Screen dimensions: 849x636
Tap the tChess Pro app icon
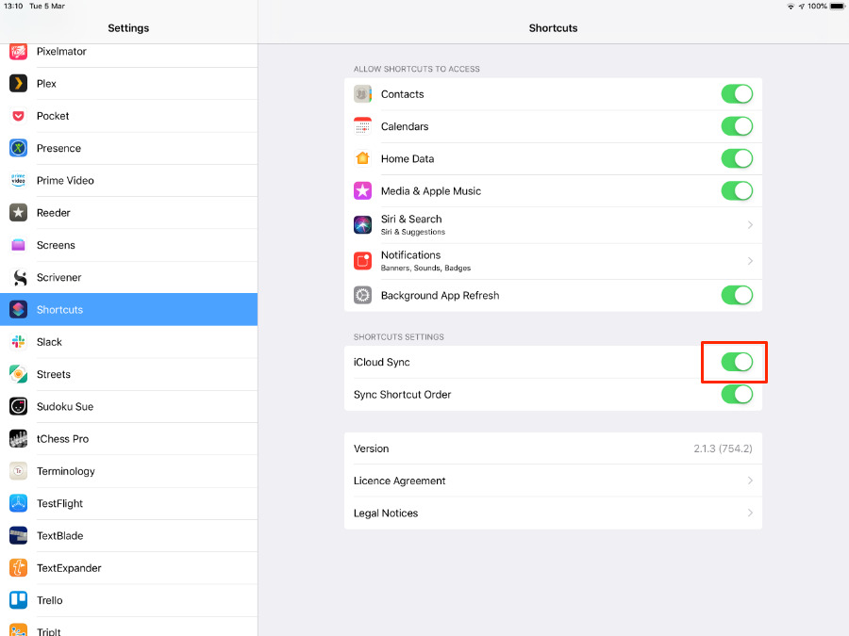19,438
